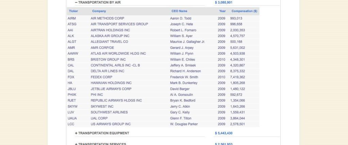Select CEO name William E. Chiles
This screenshot has height=145, width=348.
[x=183, y=59]
